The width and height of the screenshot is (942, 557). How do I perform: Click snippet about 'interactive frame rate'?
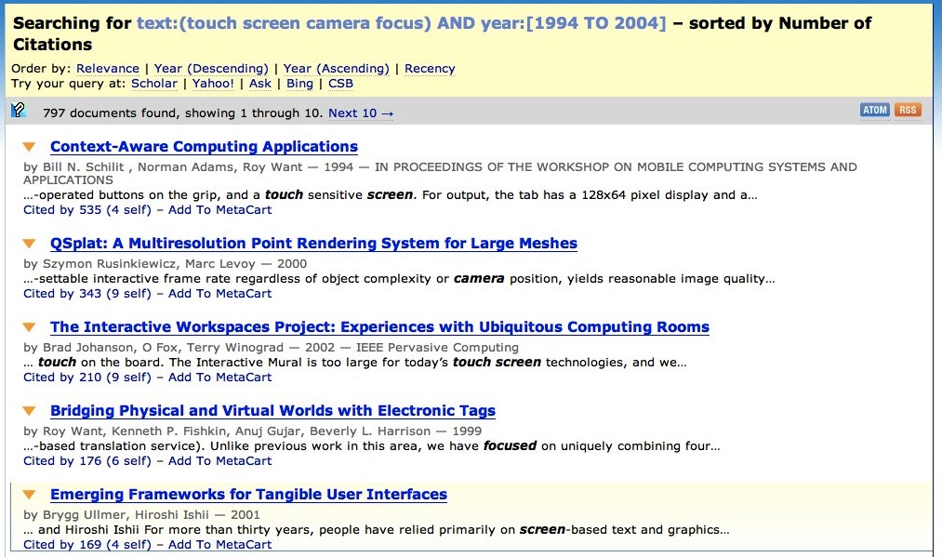pos(399,278)
